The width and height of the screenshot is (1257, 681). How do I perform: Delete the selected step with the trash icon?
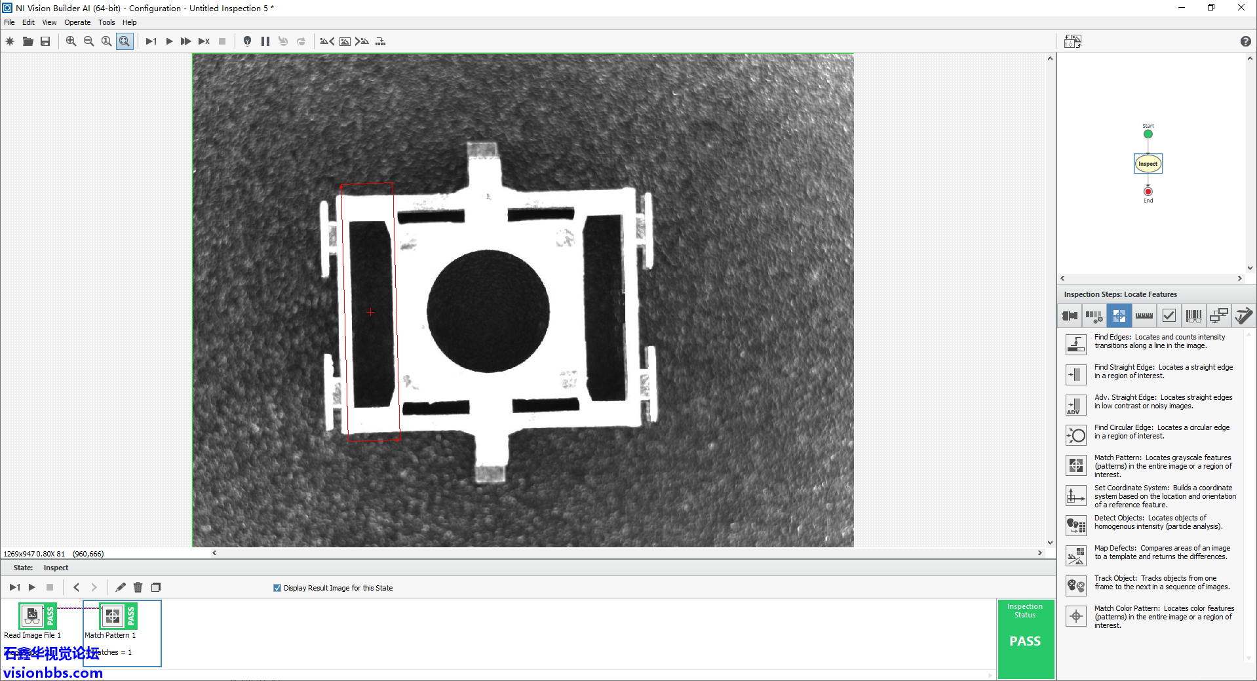(138, 587)
